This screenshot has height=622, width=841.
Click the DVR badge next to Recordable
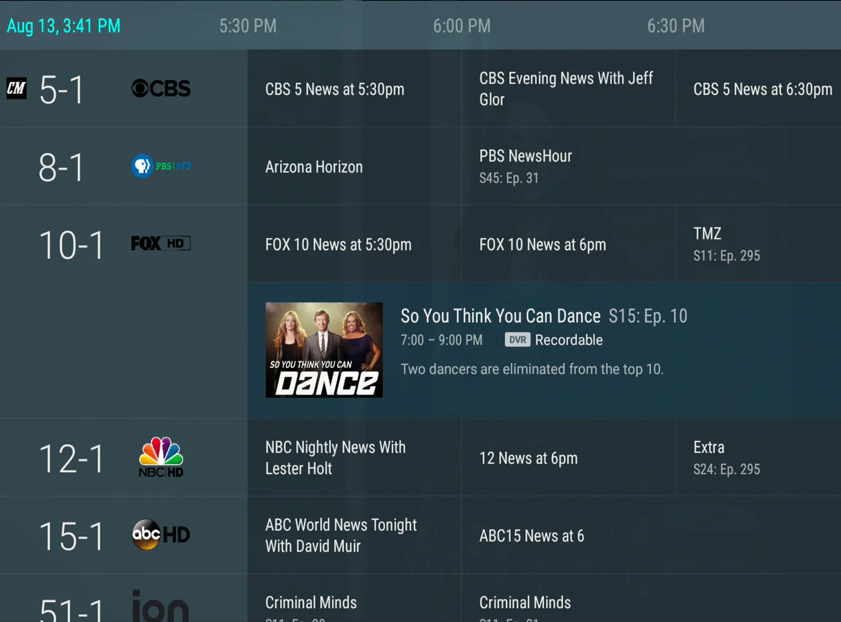517,340
